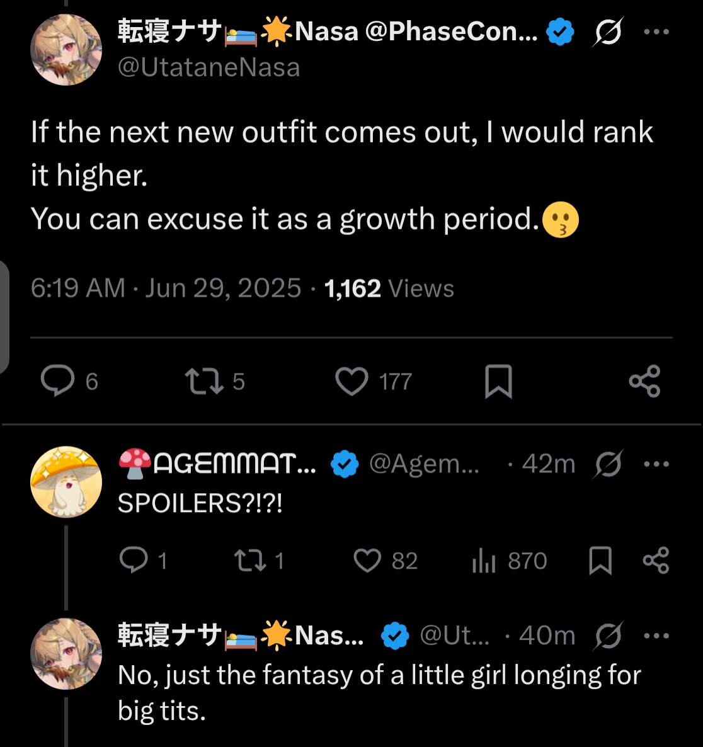
Task: Open more options for the main post
Action: pos(656,31)
